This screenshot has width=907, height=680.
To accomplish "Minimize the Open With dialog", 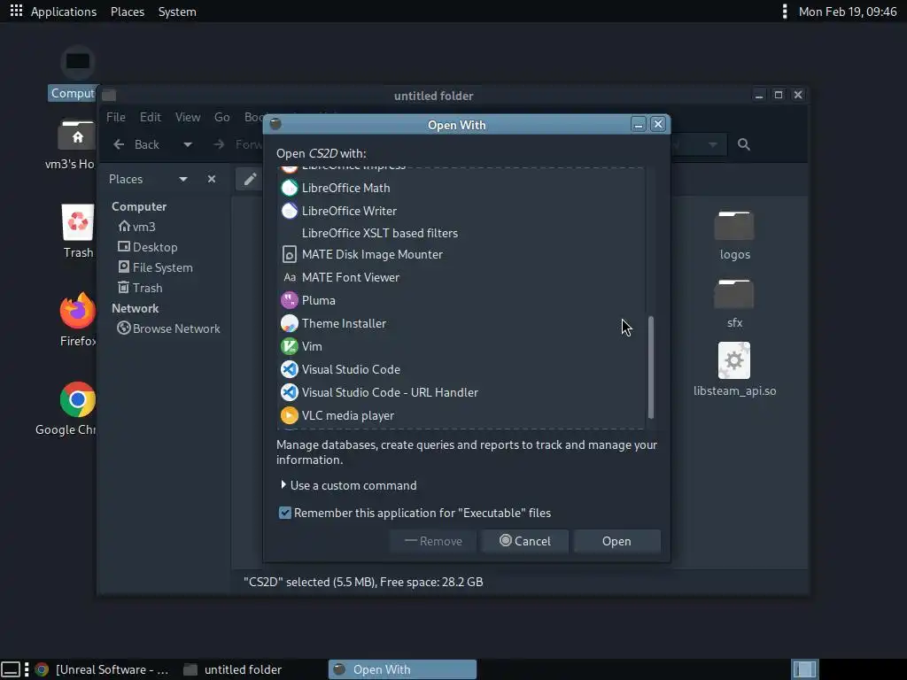I will pyautogui.click(x=638, y=124).
